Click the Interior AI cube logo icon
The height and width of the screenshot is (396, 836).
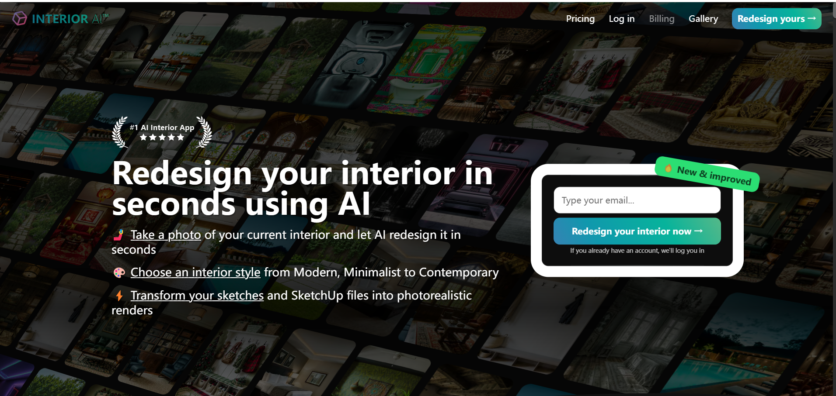pos(20,18)
